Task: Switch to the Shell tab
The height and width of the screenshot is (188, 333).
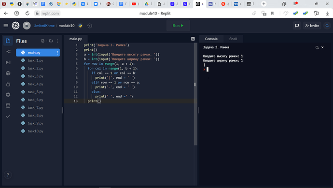Action: 233,39
